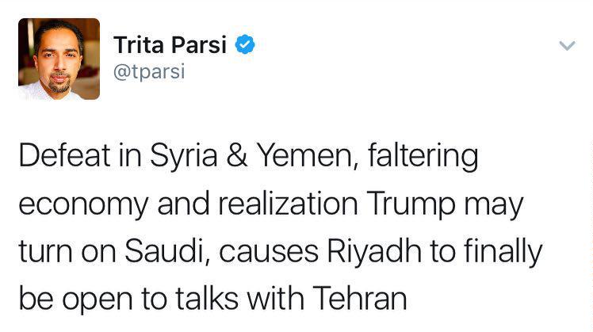Click the display name Trita Parsi
The image size is (593, 332).
(170, 45)
